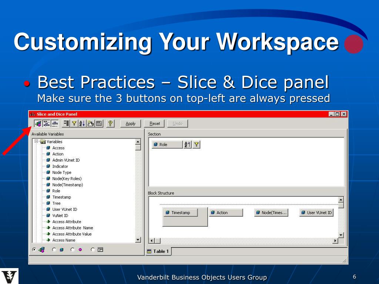Select the radio button showing all variable types
Screen dimensions: 379x284
[x=34, y=250]
